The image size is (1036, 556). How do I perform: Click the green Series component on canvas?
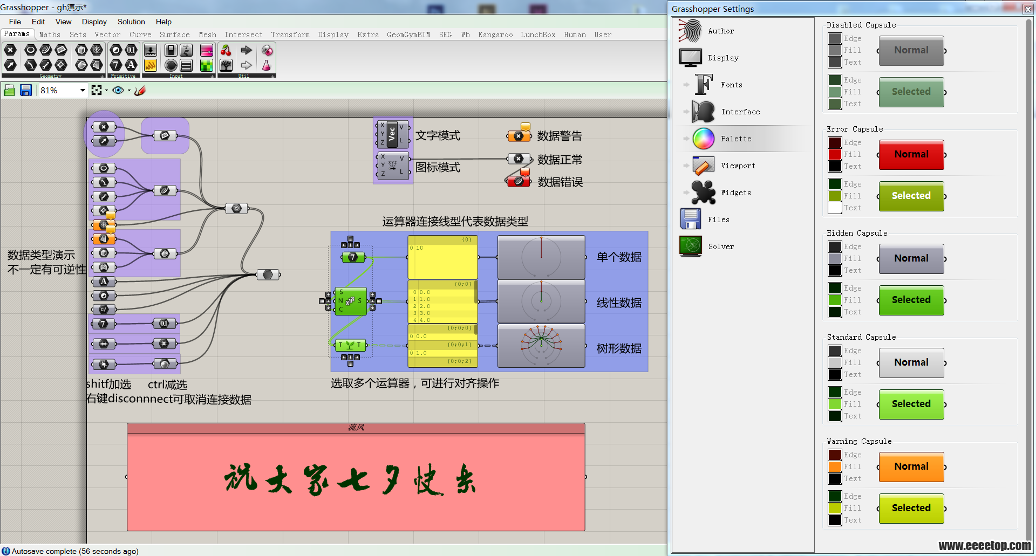350,301
